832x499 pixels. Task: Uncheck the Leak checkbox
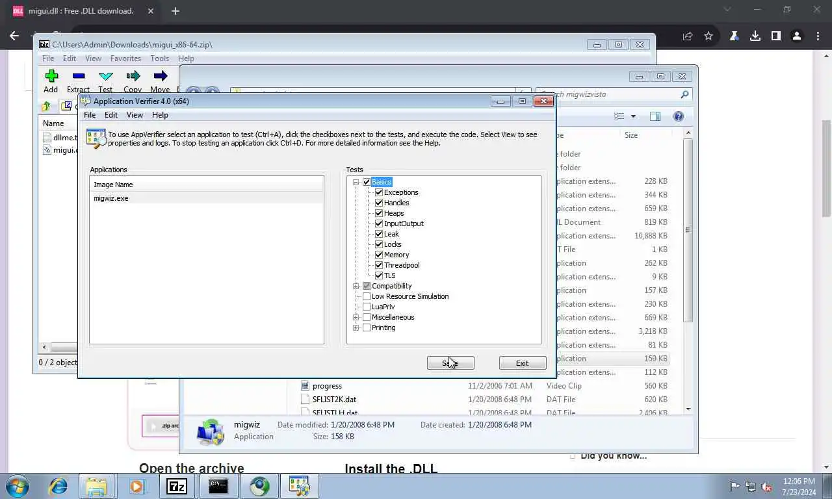coord(379,234)
